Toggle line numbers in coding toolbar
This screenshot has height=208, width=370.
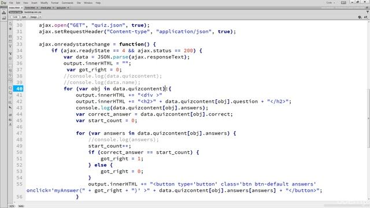(x=10, y=66)
